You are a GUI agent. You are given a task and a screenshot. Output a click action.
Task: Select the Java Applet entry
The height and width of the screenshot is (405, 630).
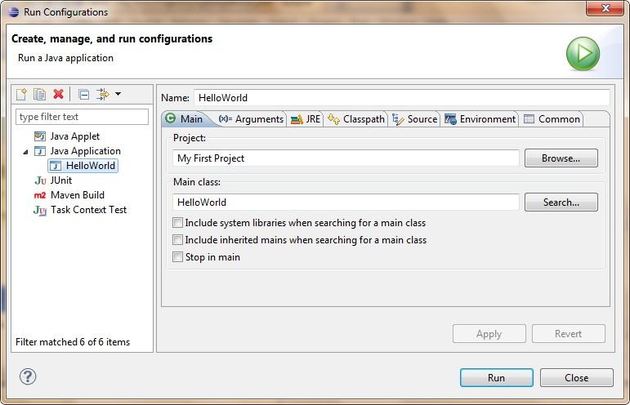coord(74,136)
